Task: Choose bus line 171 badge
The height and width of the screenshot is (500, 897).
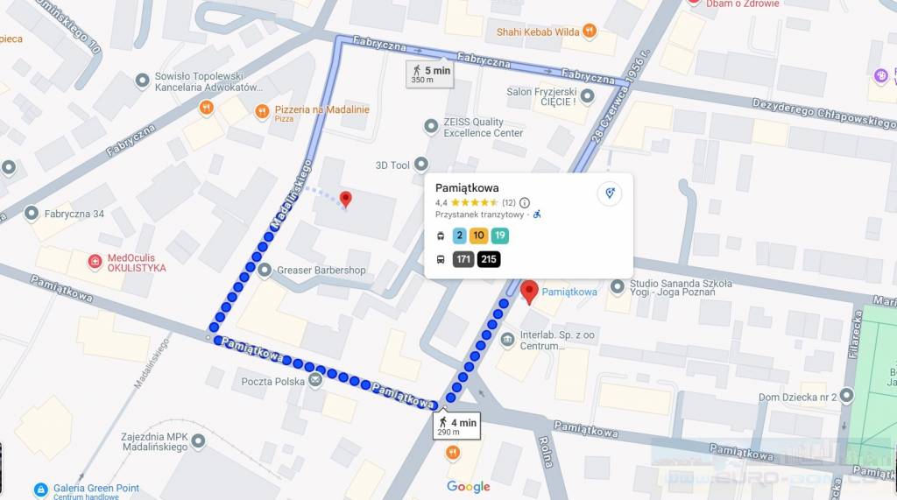Action: (x=463, y=259)
